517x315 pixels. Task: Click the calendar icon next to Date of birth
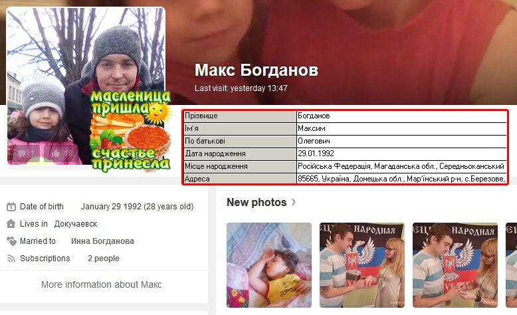pyautogui.click(x=11, y=207)
